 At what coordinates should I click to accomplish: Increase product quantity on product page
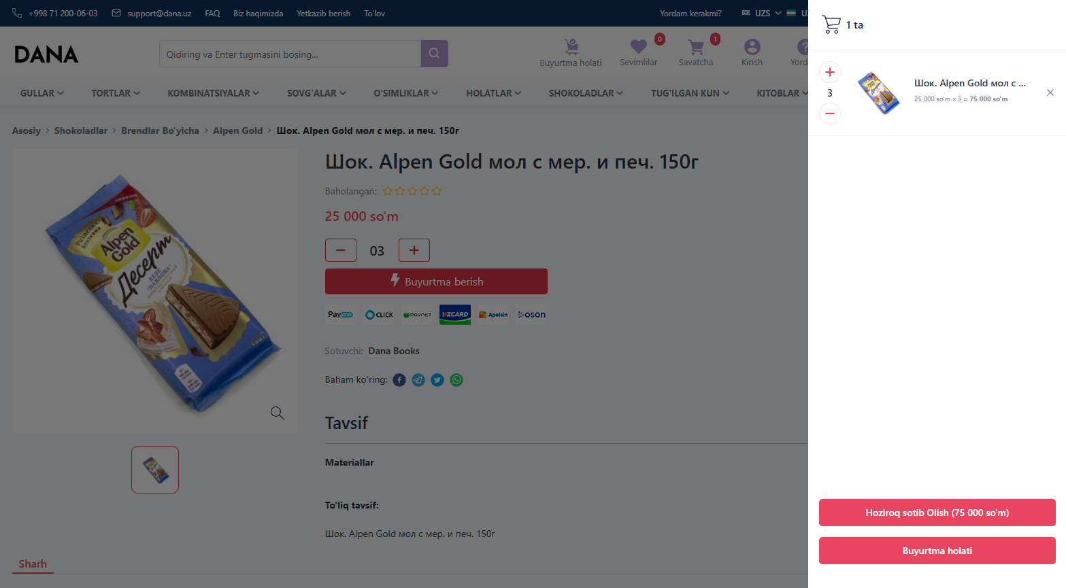point(414,250)
